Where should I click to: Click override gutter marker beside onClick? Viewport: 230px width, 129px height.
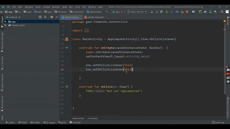tap(67, 87)
